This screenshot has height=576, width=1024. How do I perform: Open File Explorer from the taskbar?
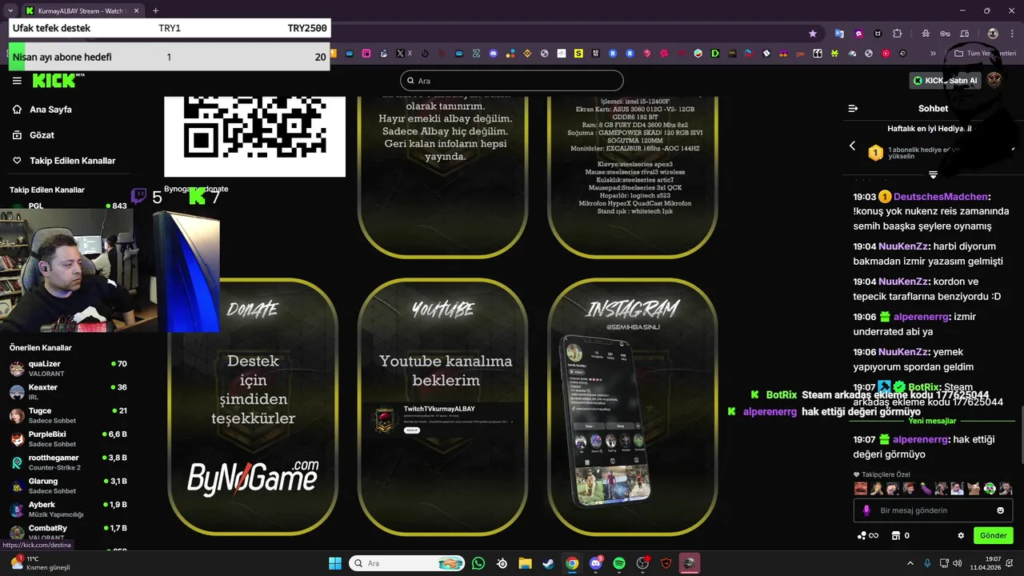tap(526, 563)
